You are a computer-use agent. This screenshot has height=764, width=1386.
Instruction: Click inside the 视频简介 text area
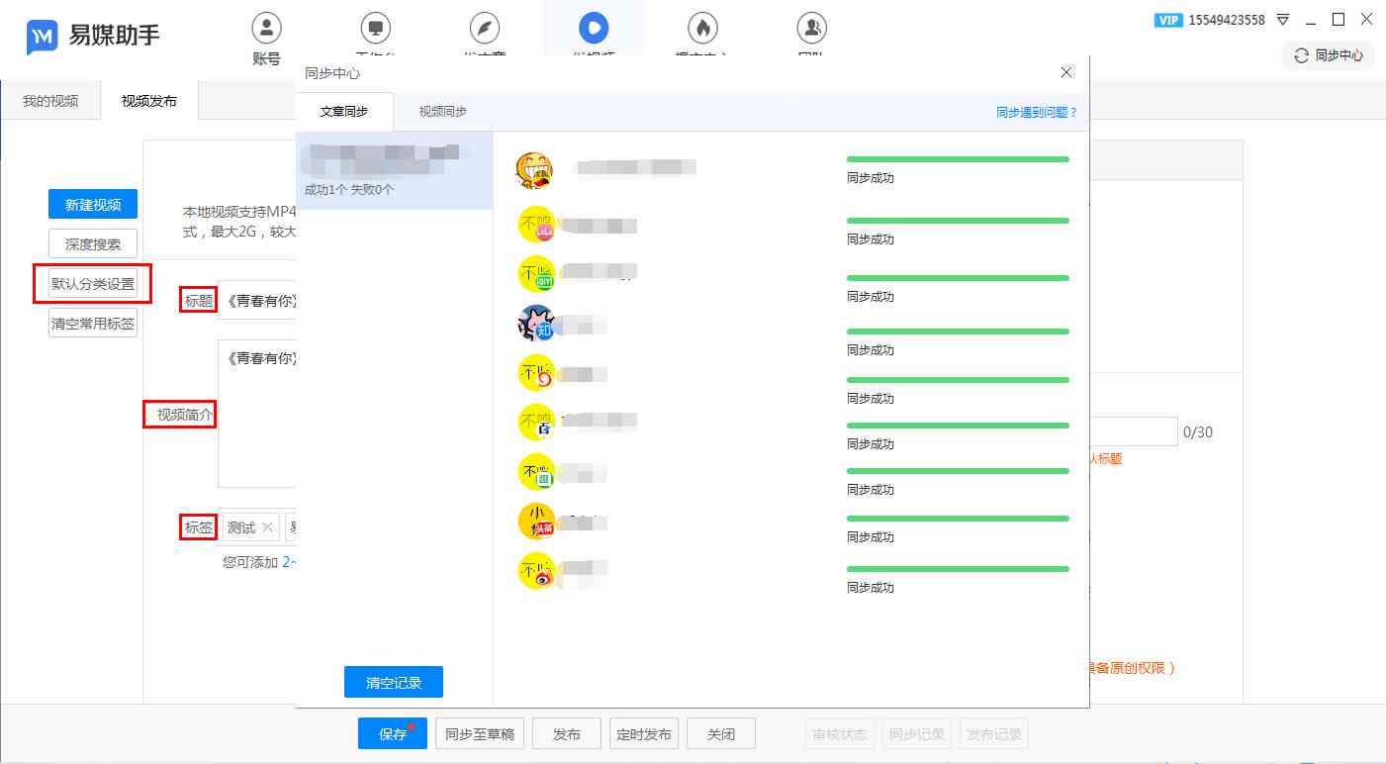coord(257,414)
